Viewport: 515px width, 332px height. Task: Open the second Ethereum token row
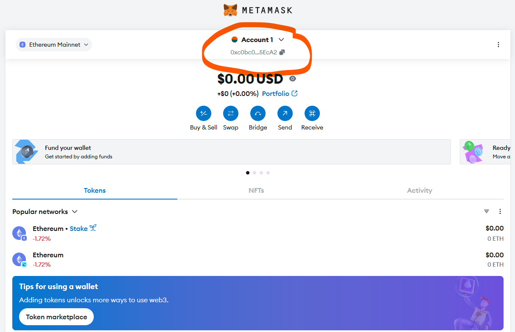coord(258,259)
